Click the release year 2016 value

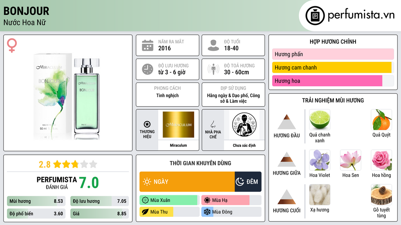[x=164, y=48]
